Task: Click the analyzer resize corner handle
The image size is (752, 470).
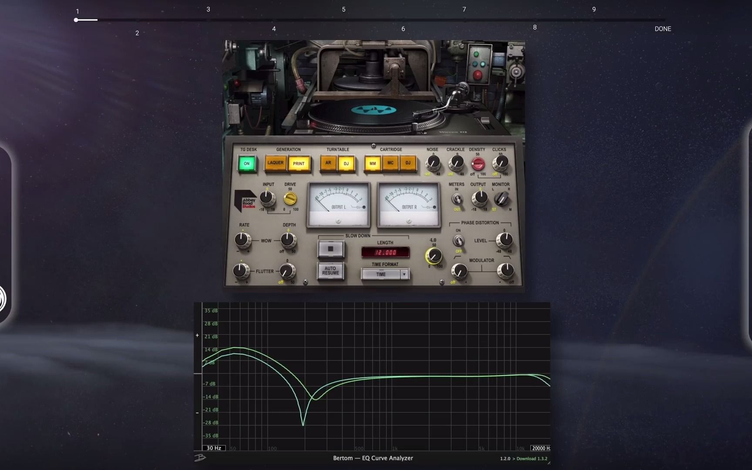Action: [548, 463]
